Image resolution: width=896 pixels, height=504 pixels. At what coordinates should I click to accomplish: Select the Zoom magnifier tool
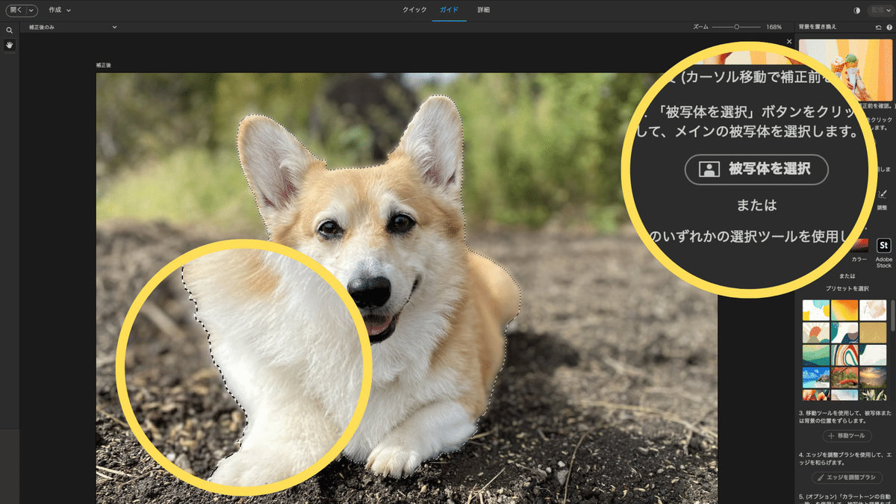point(10,31)
